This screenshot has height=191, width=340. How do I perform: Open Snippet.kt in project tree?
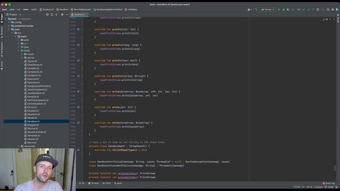pos(31,125)
